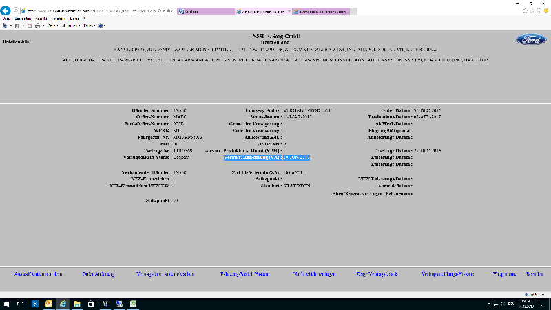The image size is (551, 310).
Task: Click the highlighted 10-JUN-2017 date value
Action: pos(296,158)
